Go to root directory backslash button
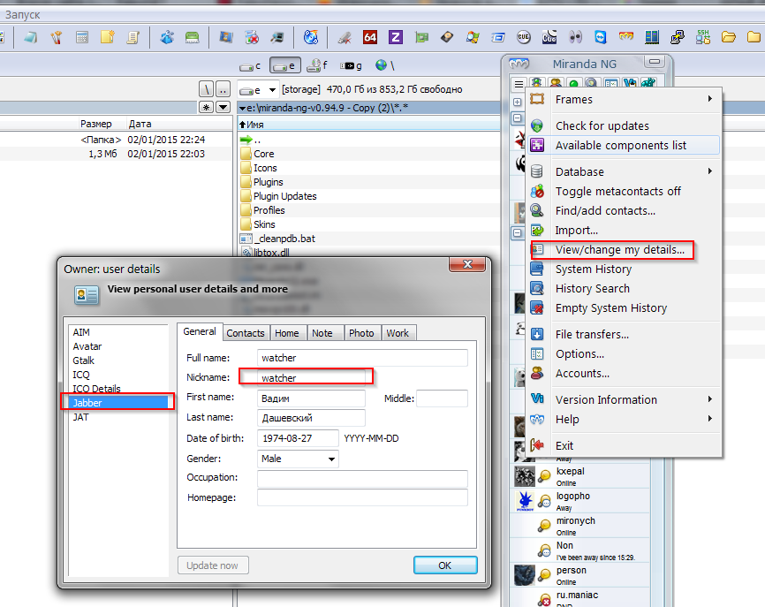 tap(207, 90)
